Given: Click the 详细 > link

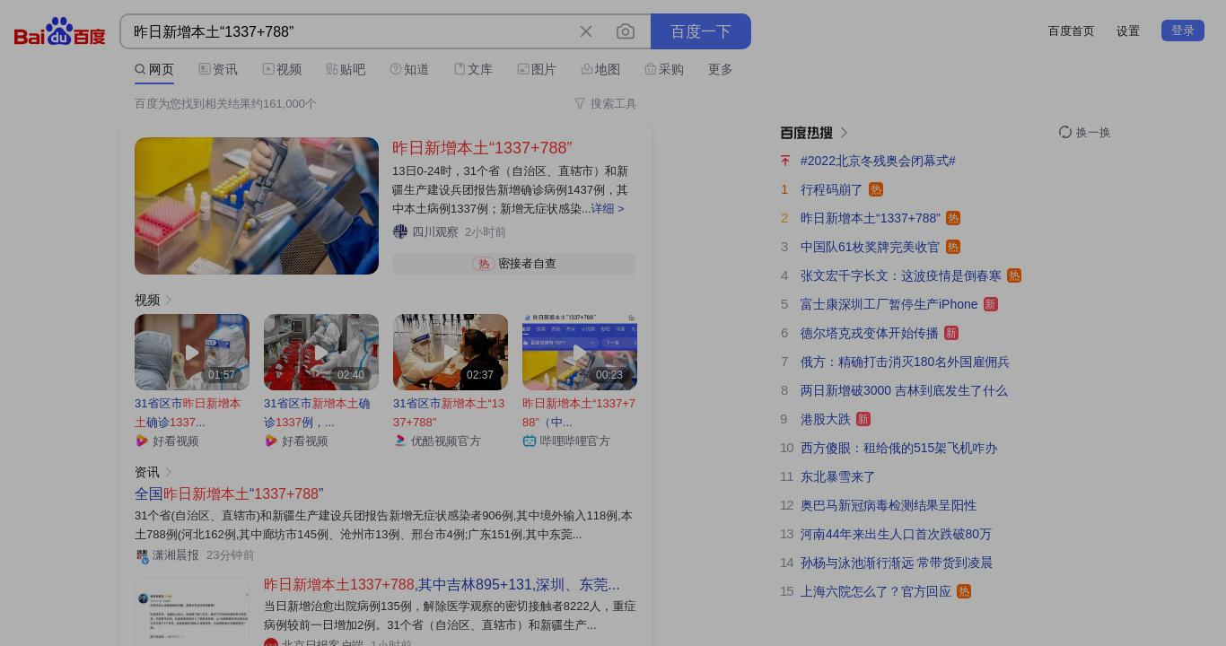Looking at the screenshot, I should tap(608, 208).
